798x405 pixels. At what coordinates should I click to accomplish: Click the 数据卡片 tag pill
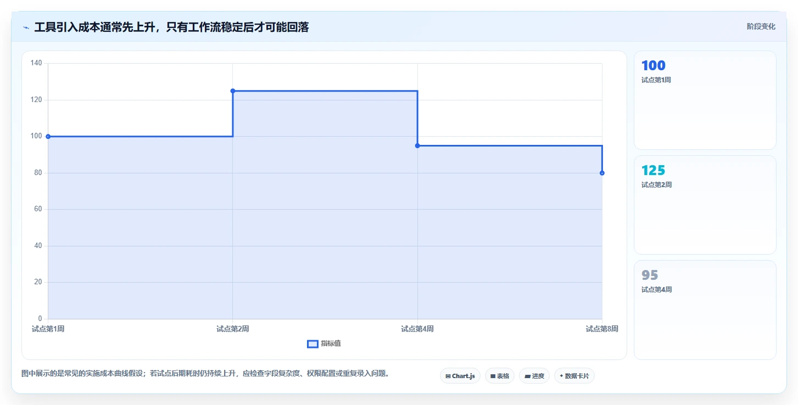tap(574, 376)
